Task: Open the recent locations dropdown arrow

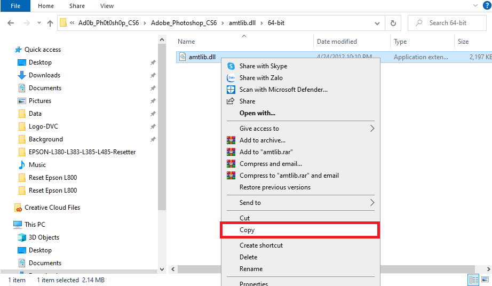Action: pyautogui.click(x=39, y=23)
